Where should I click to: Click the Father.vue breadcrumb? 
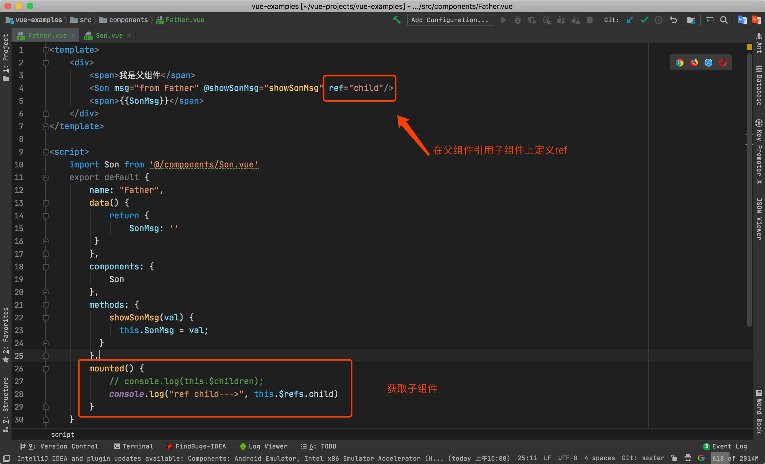tap(180, 20)
